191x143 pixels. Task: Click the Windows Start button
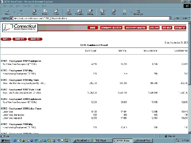(x=6, y=141)
